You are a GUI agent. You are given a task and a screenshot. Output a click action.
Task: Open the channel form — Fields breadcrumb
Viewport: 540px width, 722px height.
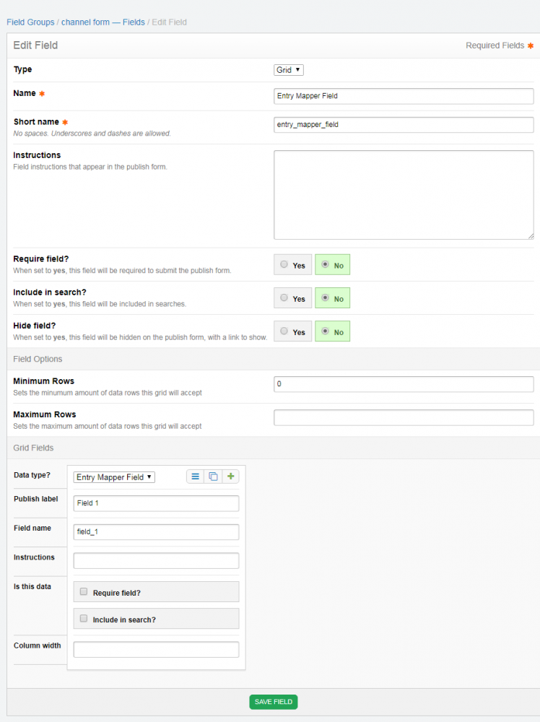[103, 22]
